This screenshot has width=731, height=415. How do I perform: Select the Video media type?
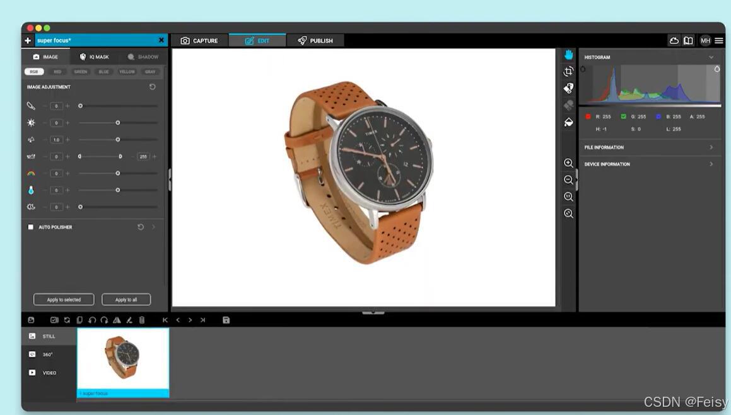tap(49, 373)
